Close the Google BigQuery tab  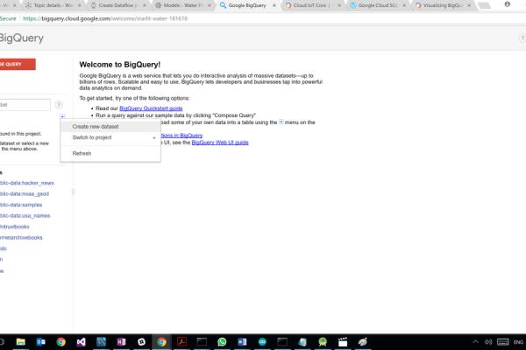coord(274,5)
